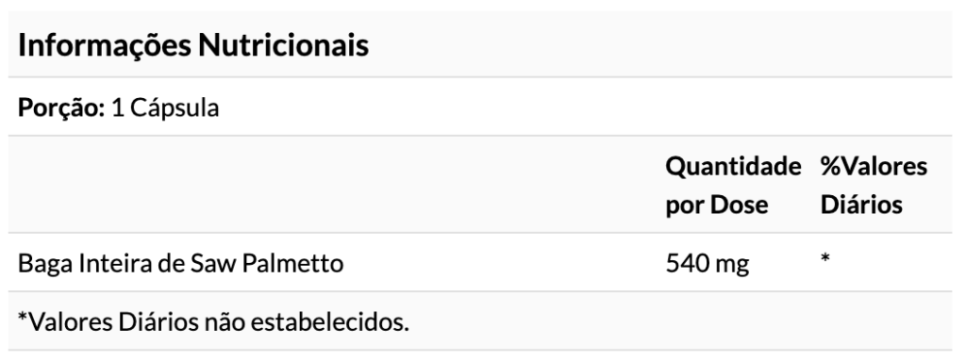Click the word "Nutricionais" in the heading
The height and width of the screenshot is (361, 966).
[283, 45]
